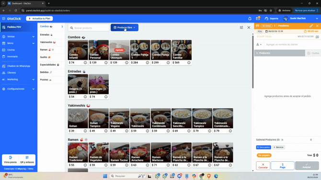The image size is (321, 180).
Task: Click the subtotal info icon
Action: coord(282,140)
